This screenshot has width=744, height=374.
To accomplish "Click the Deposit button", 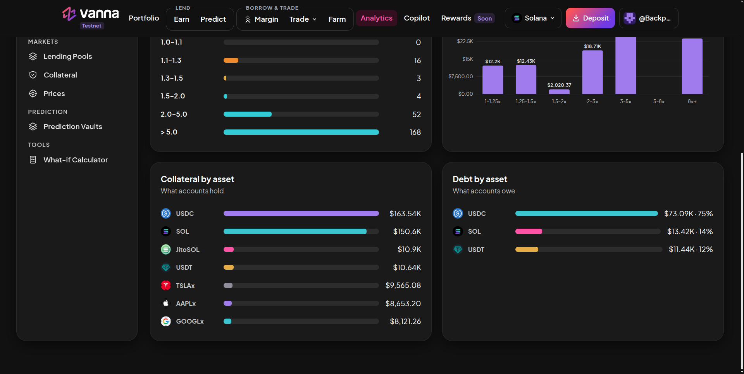I will point(590,18).
